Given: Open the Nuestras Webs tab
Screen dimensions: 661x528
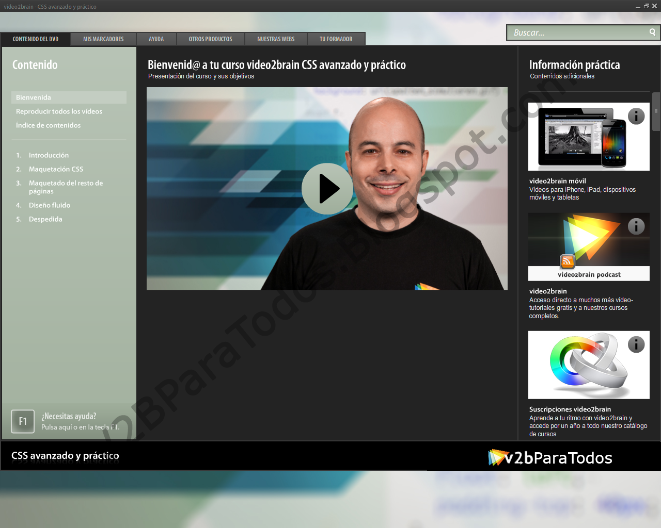Looking at the screenshot, I should (276, 39).
